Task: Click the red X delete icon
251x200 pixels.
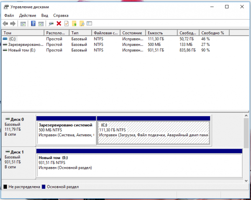Action: pyautogui.click(x=59, y=24)
